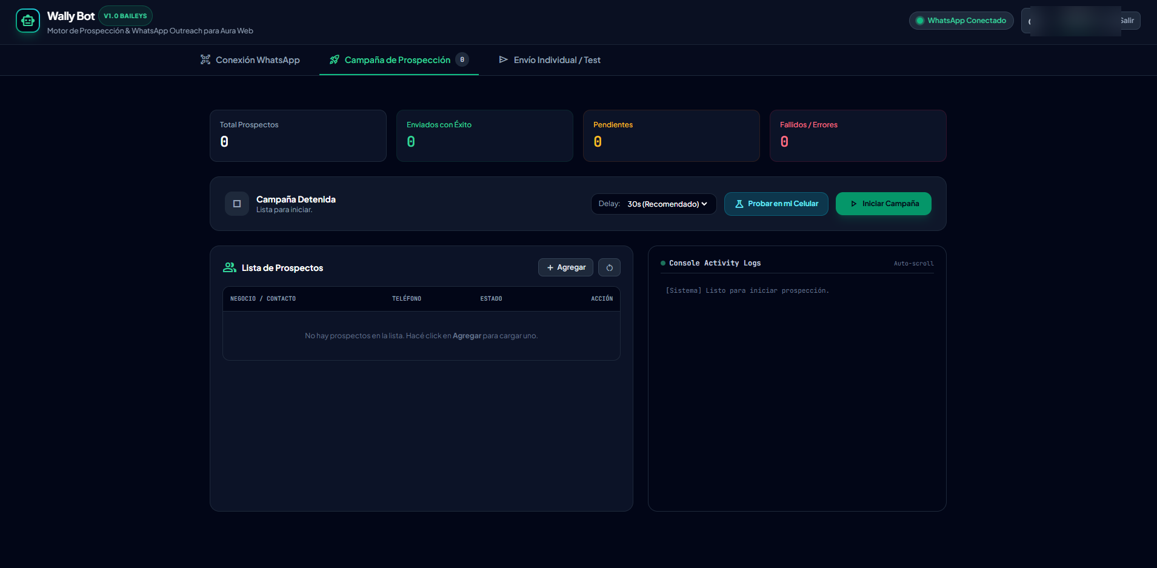This screenshot has width=1157, height=568.
Task: Click the stop square icon beside Campaña Detenida
Action: [237, 204]
